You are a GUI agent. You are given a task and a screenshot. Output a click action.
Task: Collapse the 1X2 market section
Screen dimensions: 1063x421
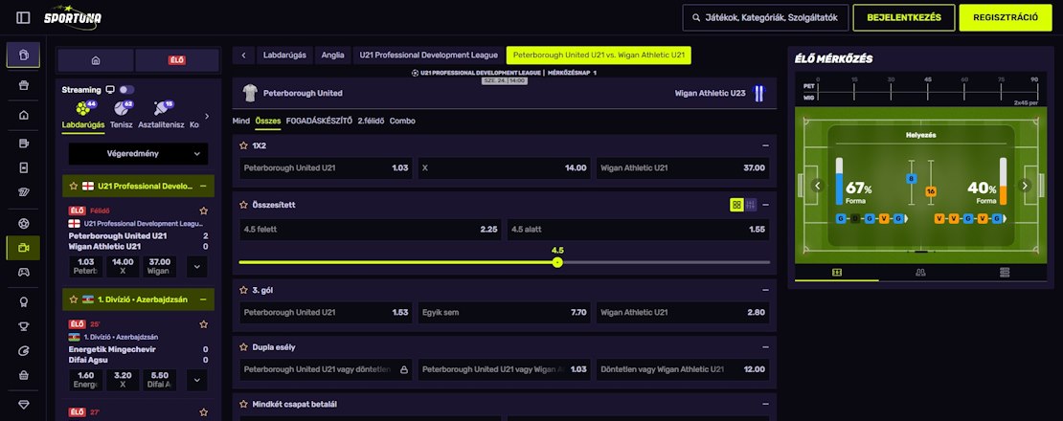pyautogui.click(x=765, y=145)
